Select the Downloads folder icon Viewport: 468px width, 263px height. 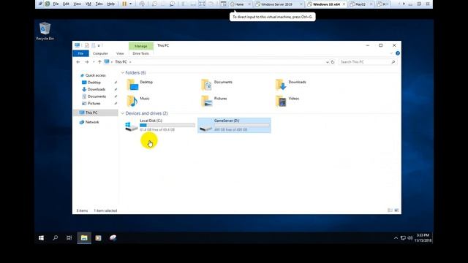281,85
